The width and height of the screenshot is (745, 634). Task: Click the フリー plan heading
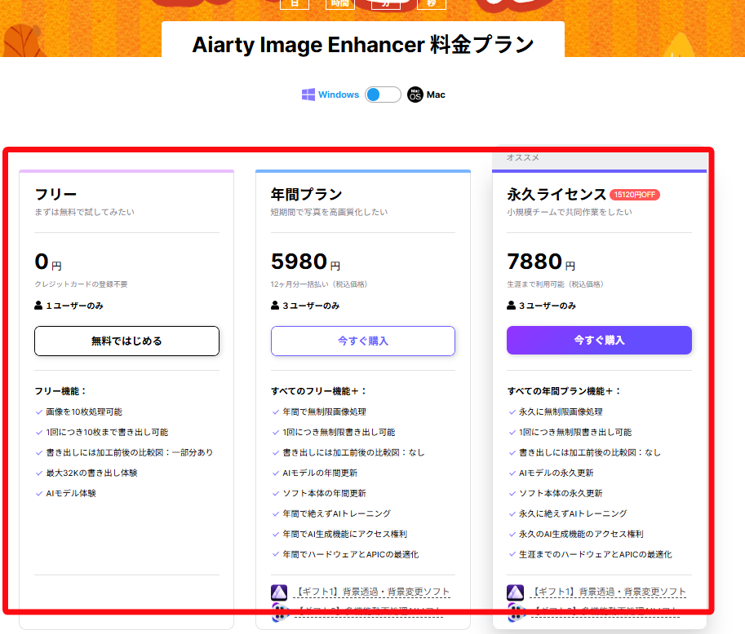pyautogui.click(x=55, y=194)
